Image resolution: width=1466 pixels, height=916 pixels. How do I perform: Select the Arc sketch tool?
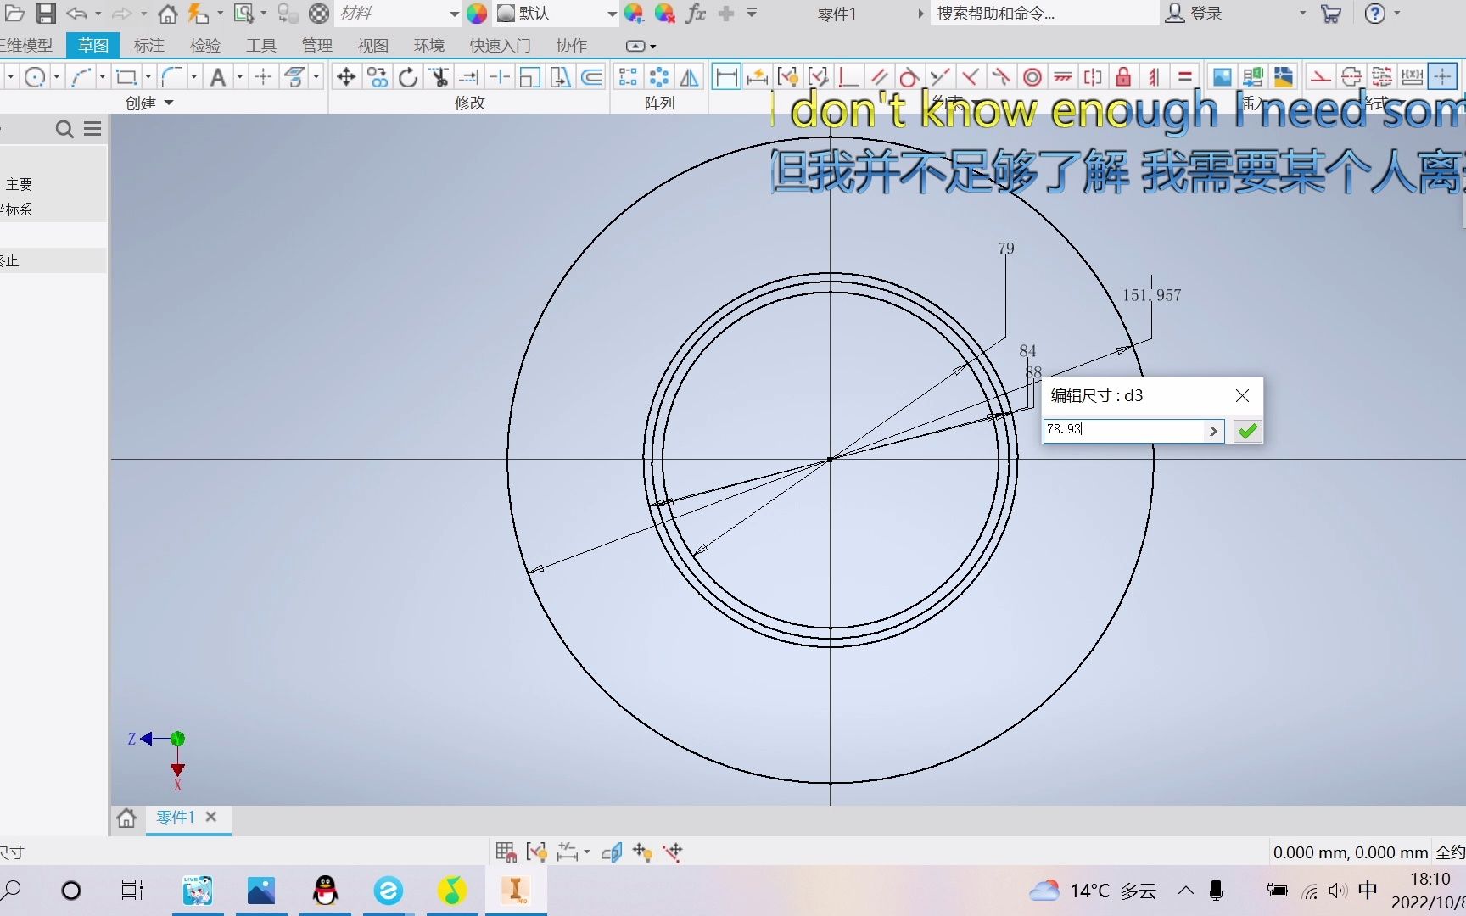[81, 77]
